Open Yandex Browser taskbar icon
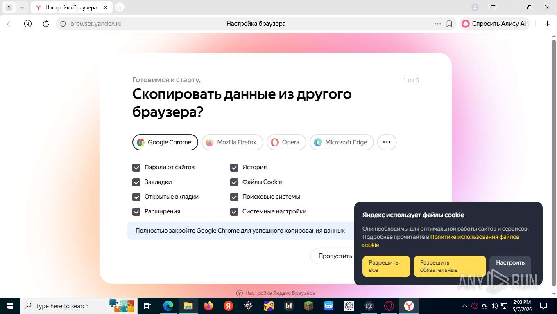Viewport: 557px width, 314px height. coord(409,306)
